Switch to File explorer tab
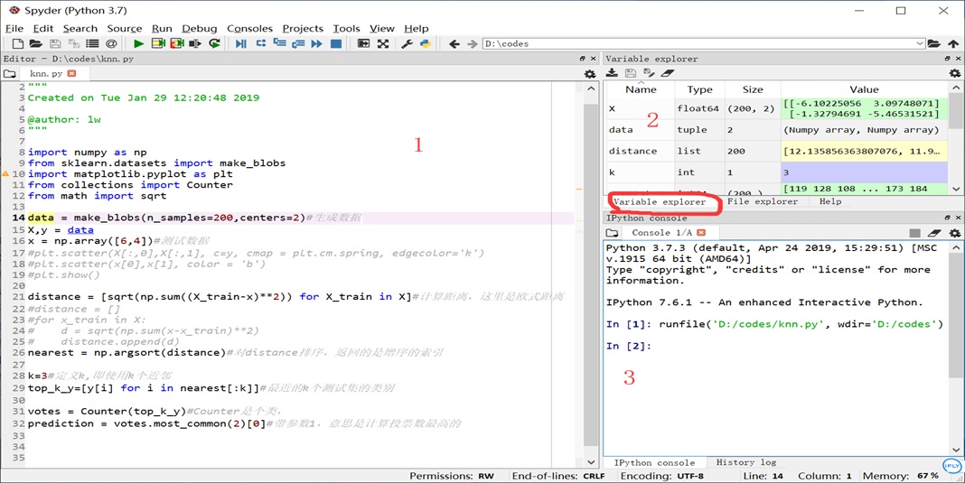This screenshot has width=965, height=483. [762, 201]
